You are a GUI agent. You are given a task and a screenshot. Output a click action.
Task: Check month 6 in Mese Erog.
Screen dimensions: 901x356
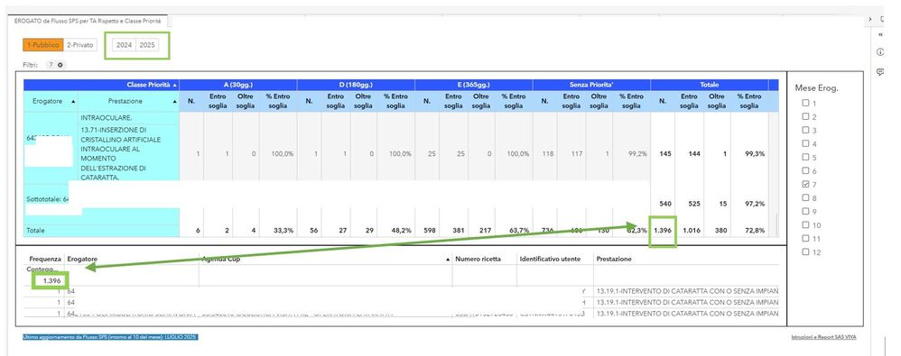pyautogui.click(x=805, y=171)
